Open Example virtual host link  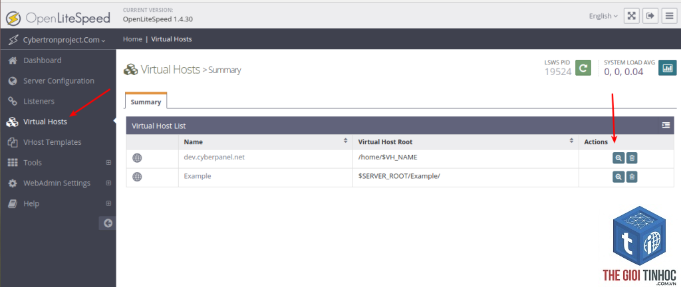click(198, 176)
